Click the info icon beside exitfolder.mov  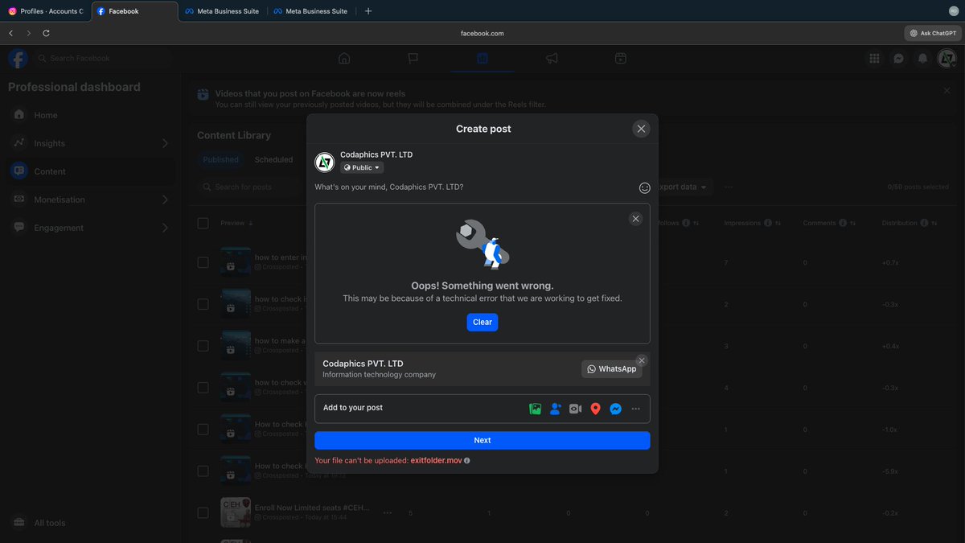[466, 461]
